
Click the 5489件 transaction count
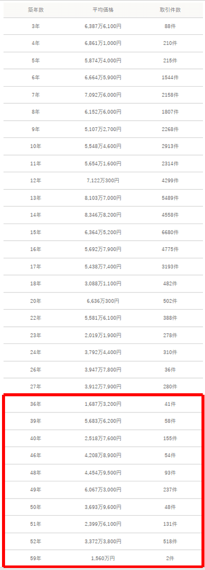(x=170, y=198)
